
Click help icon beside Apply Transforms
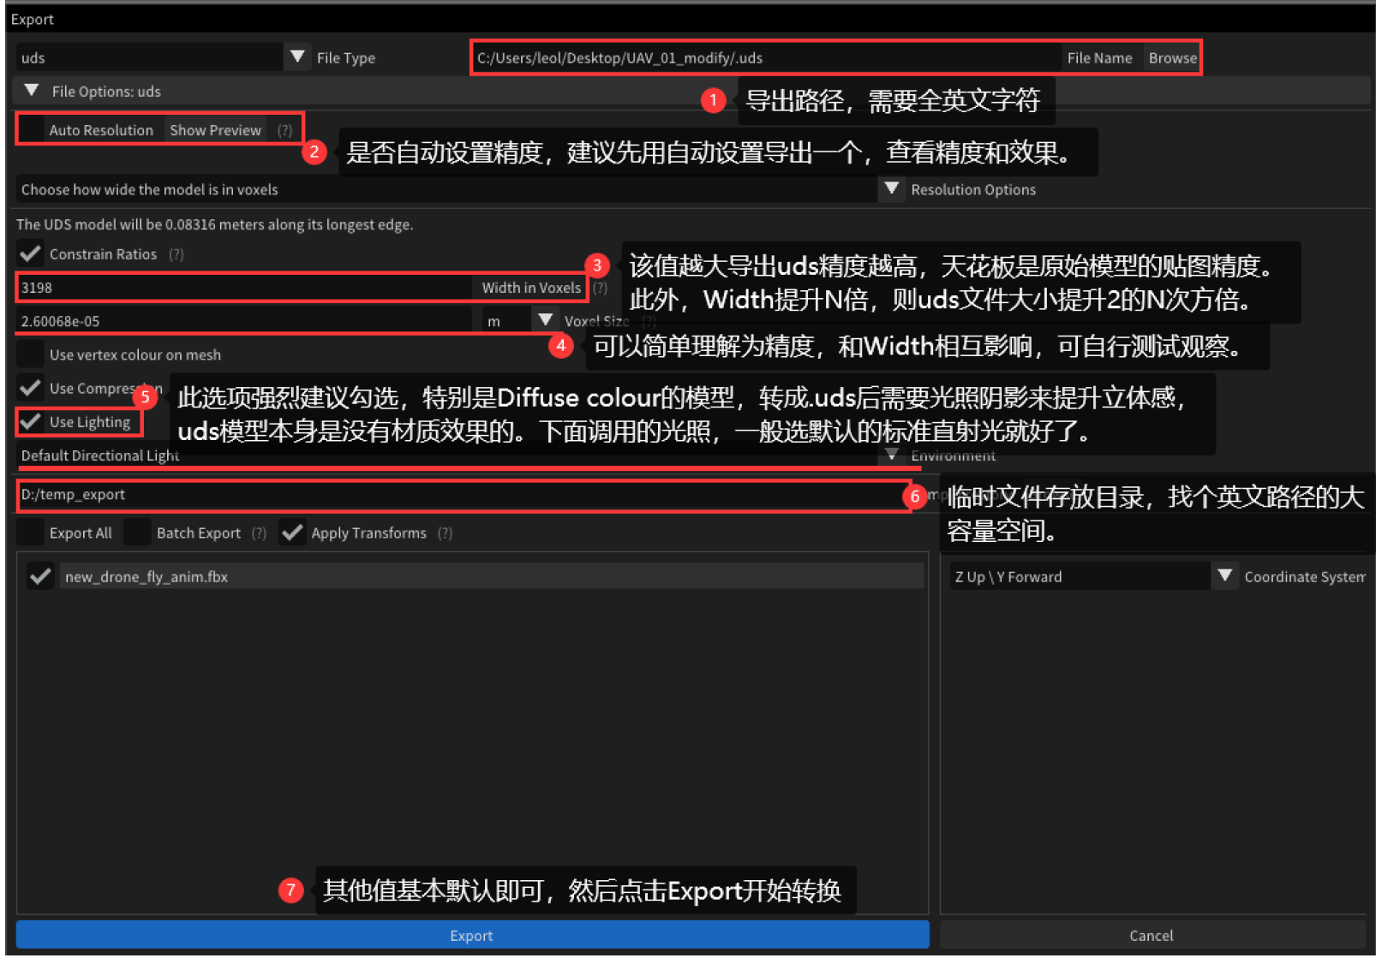pyautogui.click(x=445, y=533)
